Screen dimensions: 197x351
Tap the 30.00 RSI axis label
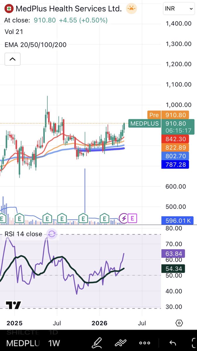174,307
